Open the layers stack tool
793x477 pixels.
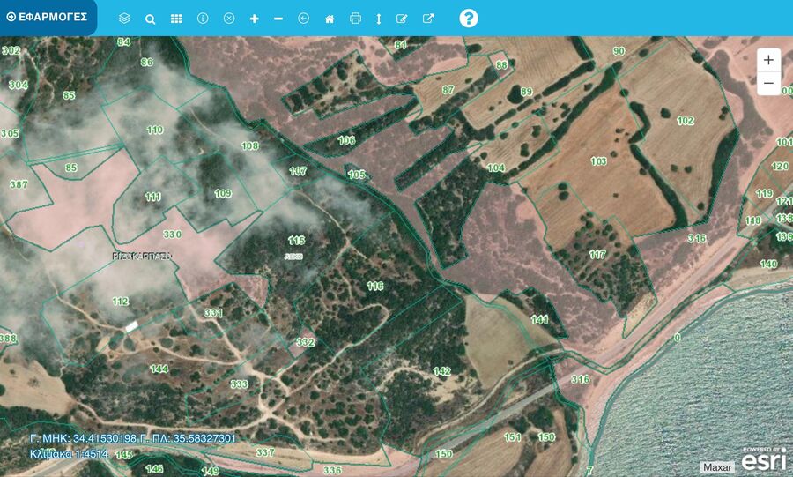point(124,19)
